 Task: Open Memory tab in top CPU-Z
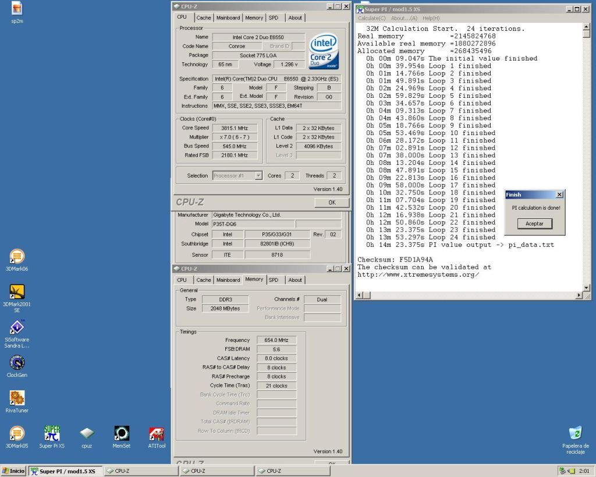[x=254, y=18]
